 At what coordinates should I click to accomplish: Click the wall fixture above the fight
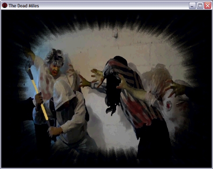click(x=116, y=33)
